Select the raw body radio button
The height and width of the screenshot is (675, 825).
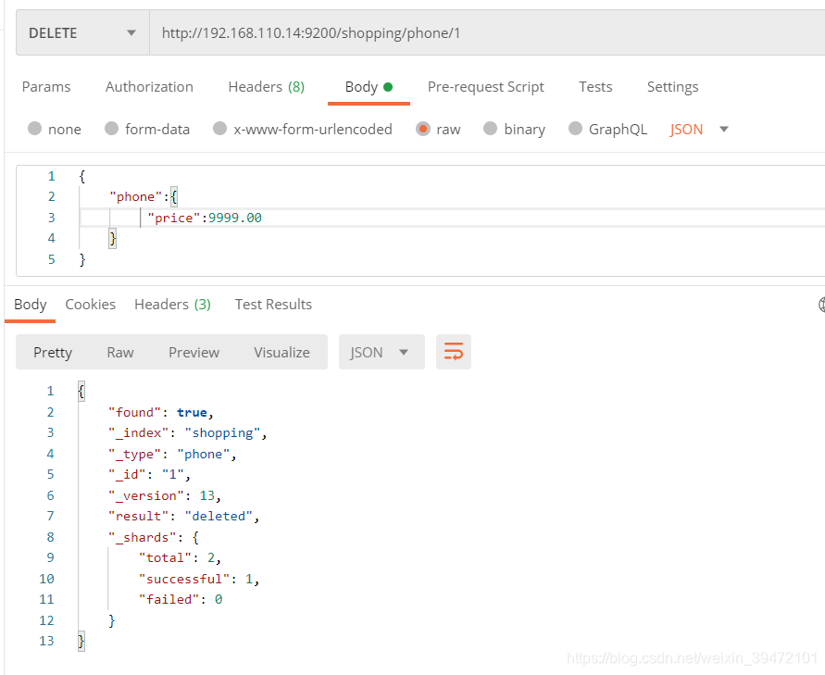click(x=423, y=129)
